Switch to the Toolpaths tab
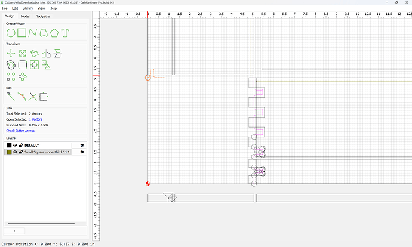 click(x=43, y=16)
